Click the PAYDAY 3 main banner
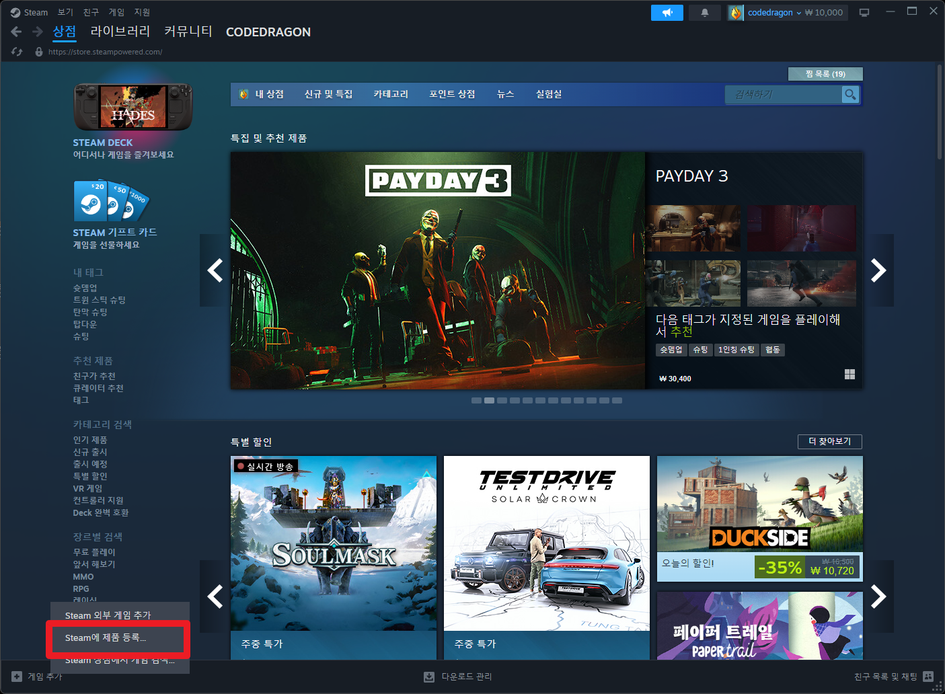The width and height of the screenshot is (945, 694). (438, 270)
